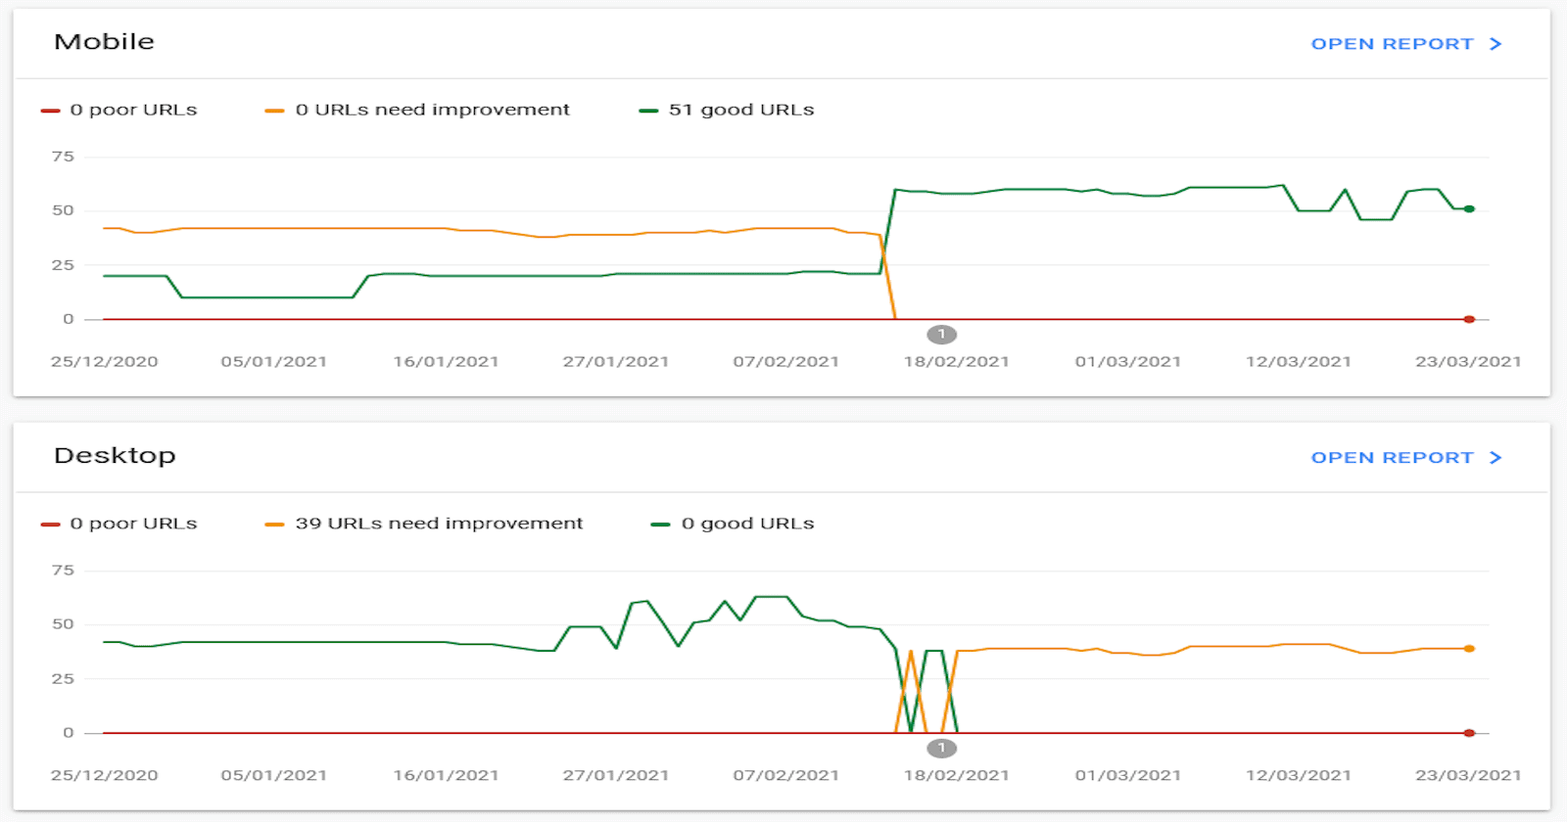Click the Desktop report chevron arrow
Image resolution: width=1567 pixels, height=822 pixels.
pos(1496,458)
